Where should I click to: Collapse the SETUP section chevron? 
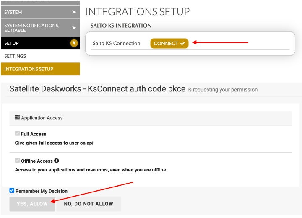tap(74, 43)
